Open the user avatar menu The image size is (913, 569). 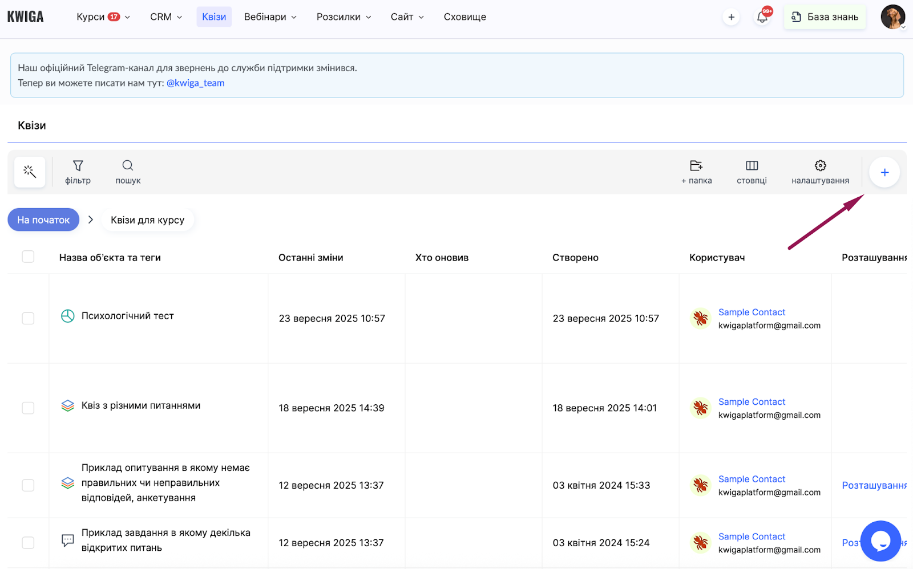click(893, 17)
